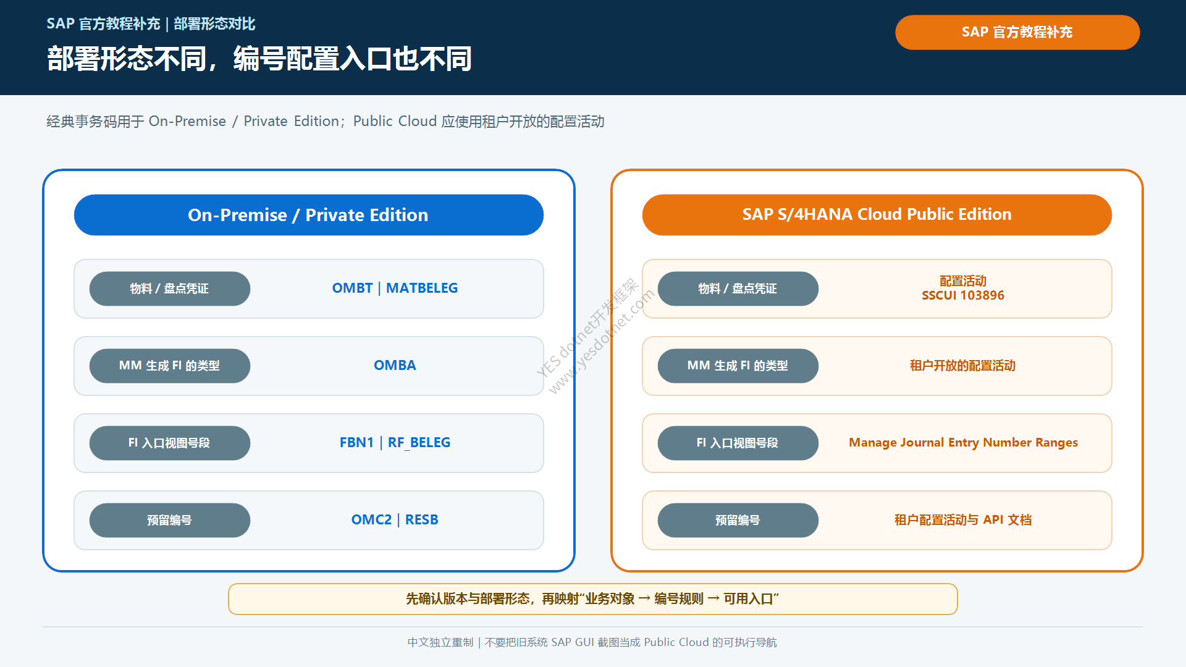Click the 'OMBT | MATBELEG' text
Image resolution: width=1186 pixels, height=667 pixels.
click(395, 288)
